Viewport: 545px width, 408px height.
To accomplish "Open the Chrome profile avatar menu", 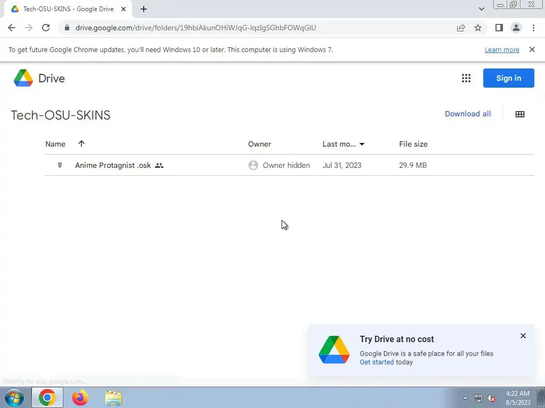I will pyautogui.click(x=516, y=28).
